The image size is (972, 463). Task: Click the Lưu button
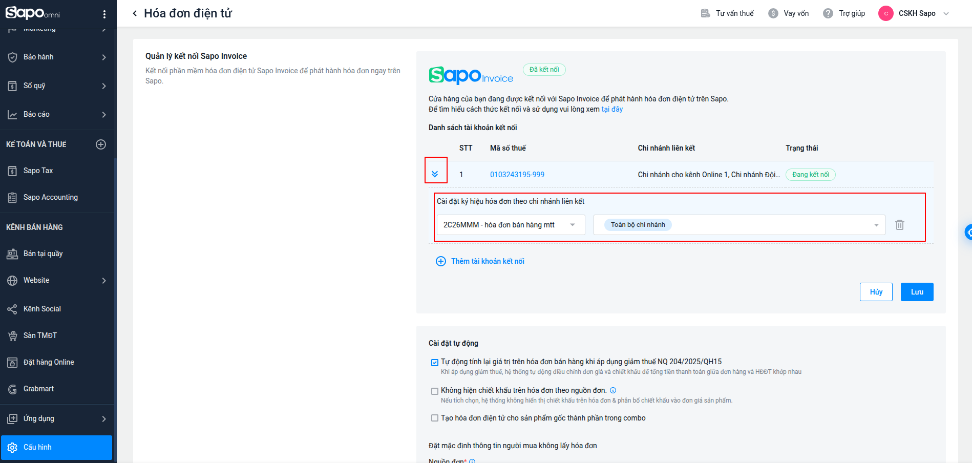click(917, 292)
